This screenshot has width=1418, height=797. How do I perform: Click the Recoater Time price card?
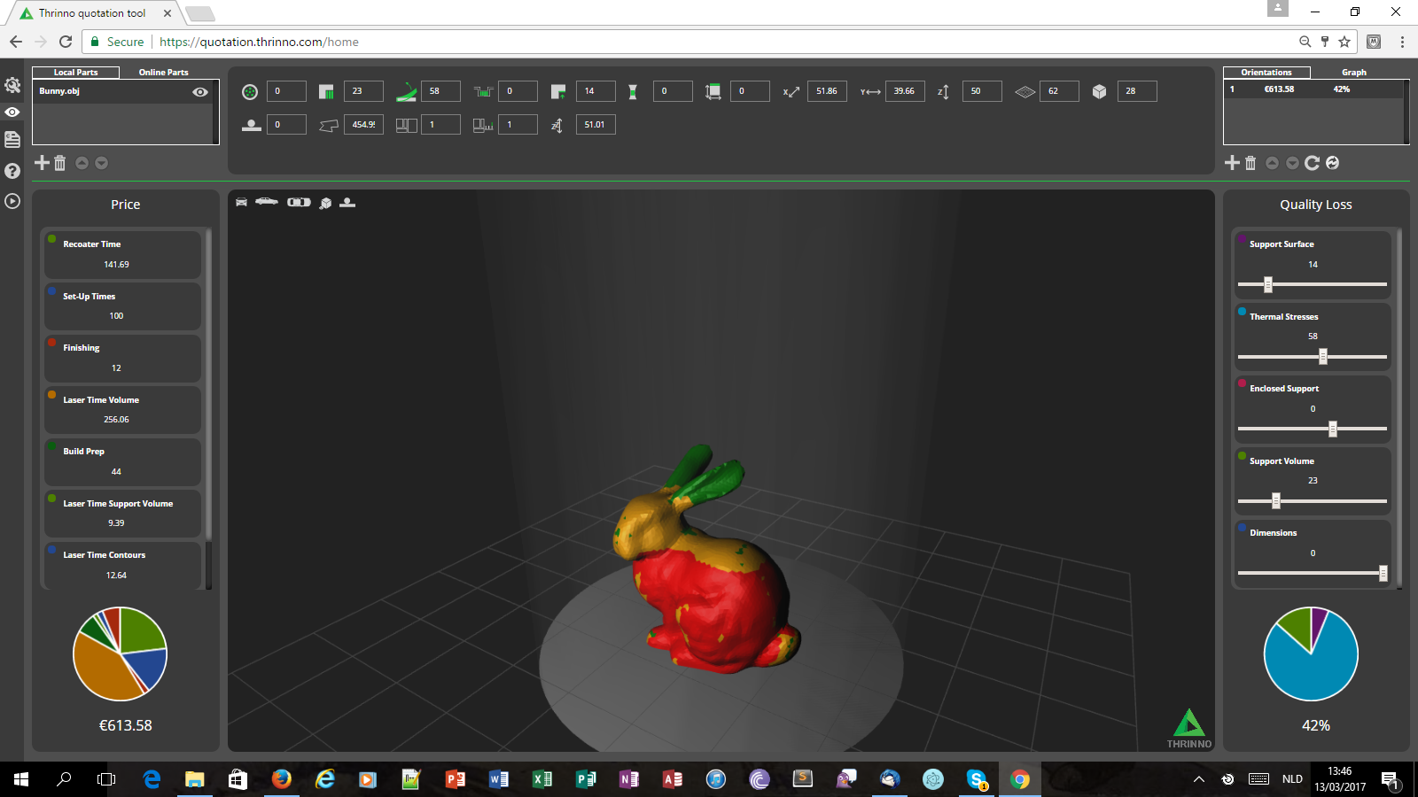[122, 254]
